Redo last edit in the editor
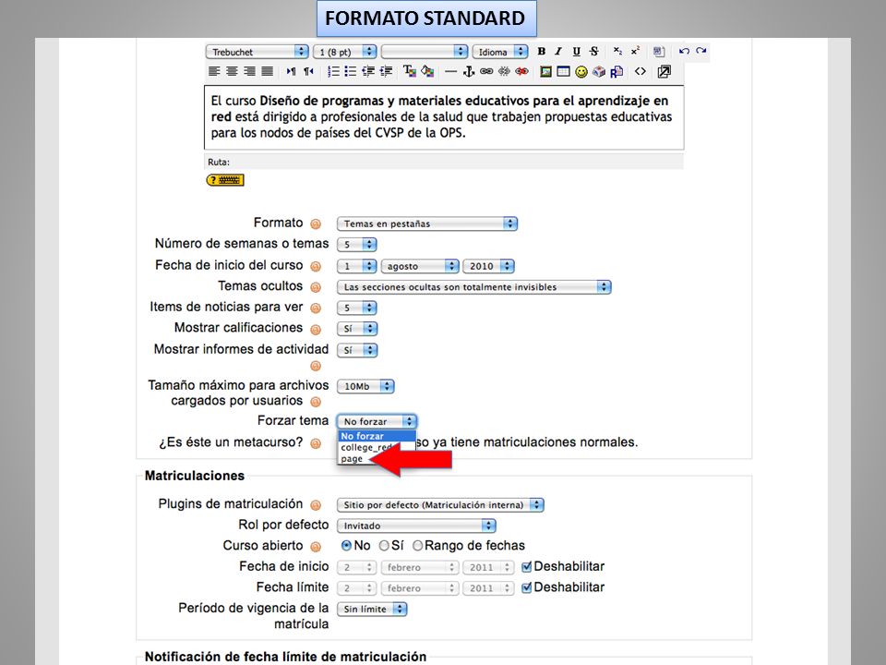This screenshot has height=665, width=886. pyautogui.click(x=701, y=52)
